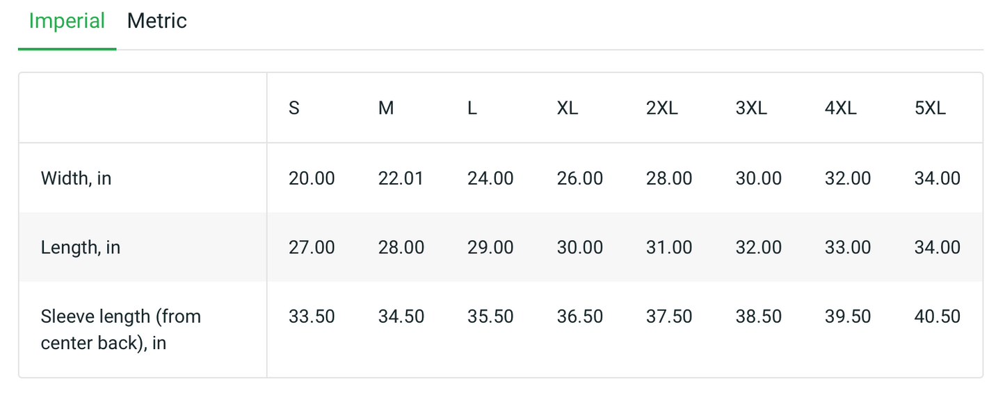Click the 5XL size column header
Screen dimensions: 1005x397
point(930,108)
